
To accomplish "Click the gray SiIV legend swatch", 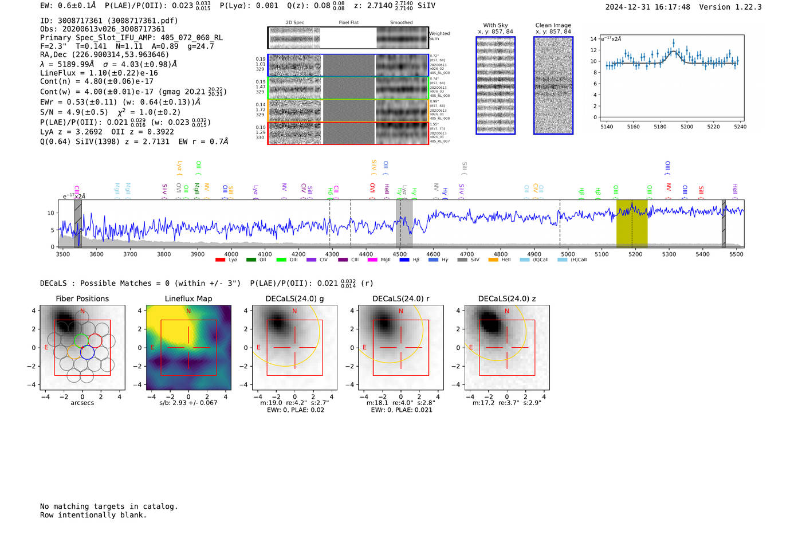I will click(x=462, y=260).
